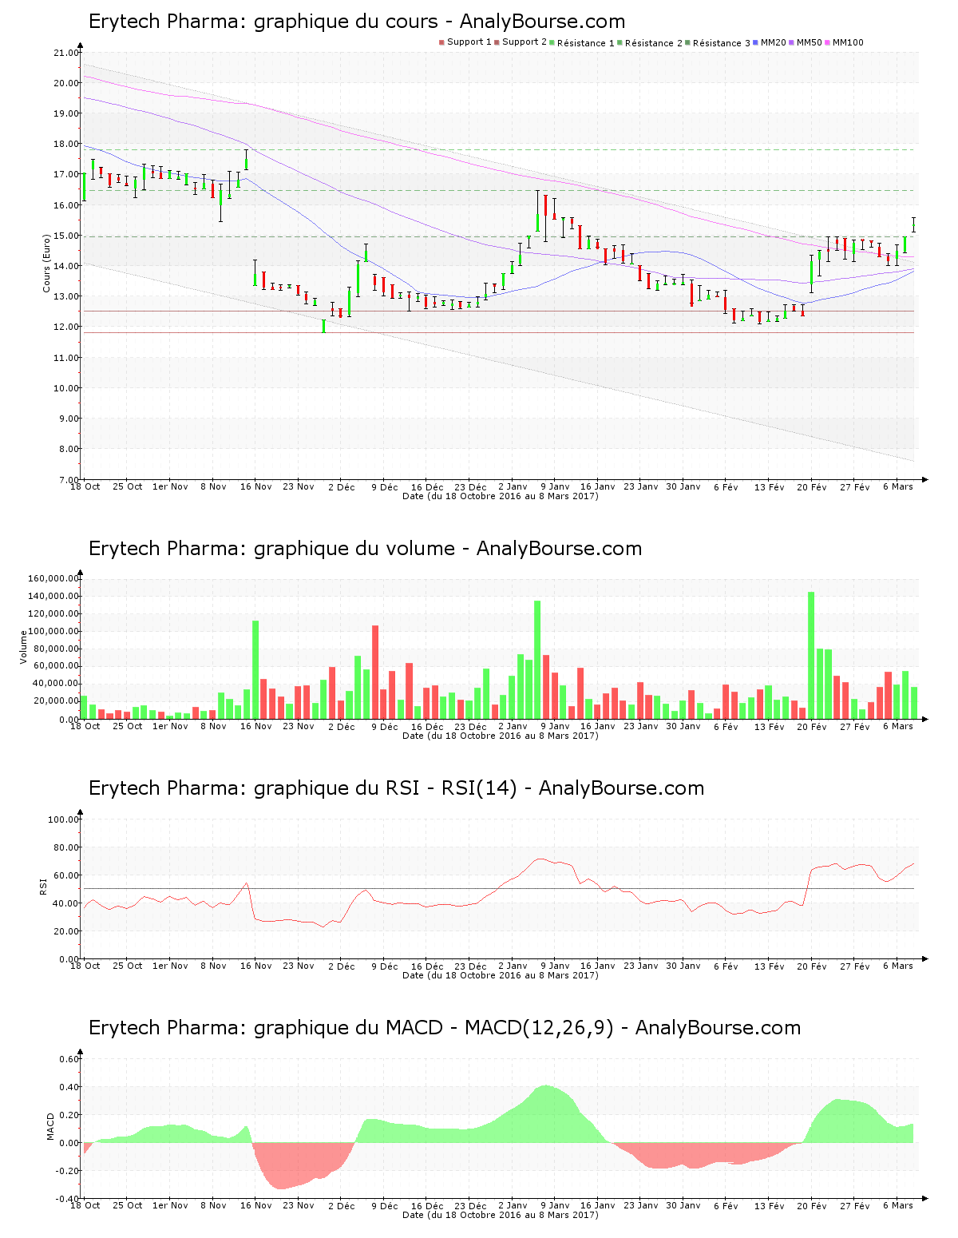This screenshot has height=1238, width=958.
Task: Click the 'Volume' vertical axis title
Action: tap(24, 647)
